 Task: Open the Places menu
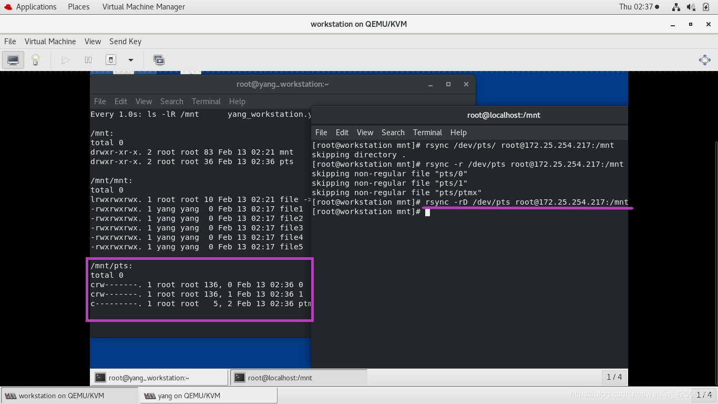(x=79, y=7)
